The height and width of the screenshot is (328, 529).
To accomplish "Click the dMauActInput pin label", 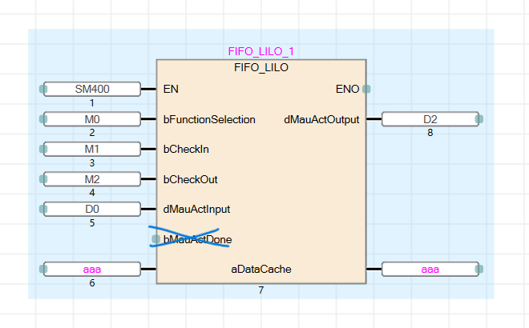I will (196, 209).
